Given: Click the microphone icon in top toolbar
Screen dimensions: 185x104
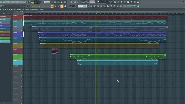Looking at the screenshot, I should pos(121,2).
